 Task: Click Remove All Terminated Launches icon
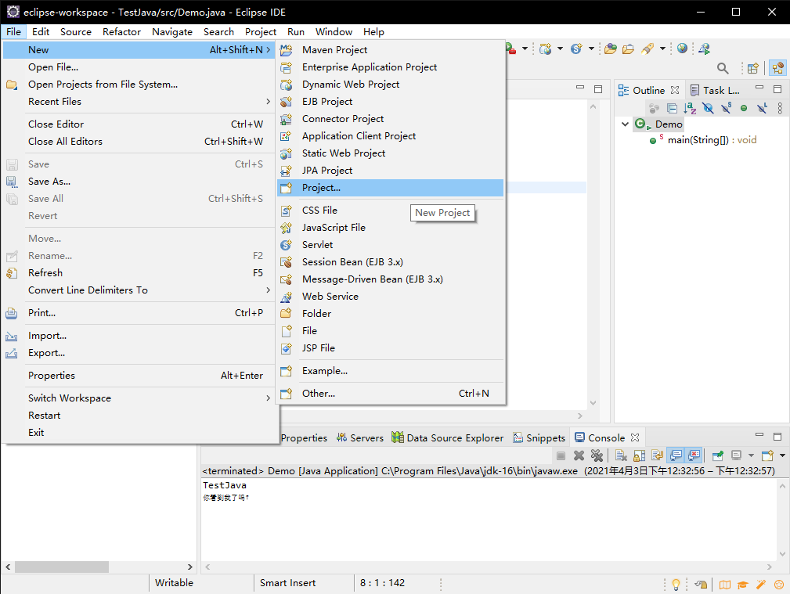(597, 455)
